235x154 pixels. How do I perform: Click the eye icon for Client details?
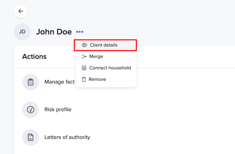(84, 45)
